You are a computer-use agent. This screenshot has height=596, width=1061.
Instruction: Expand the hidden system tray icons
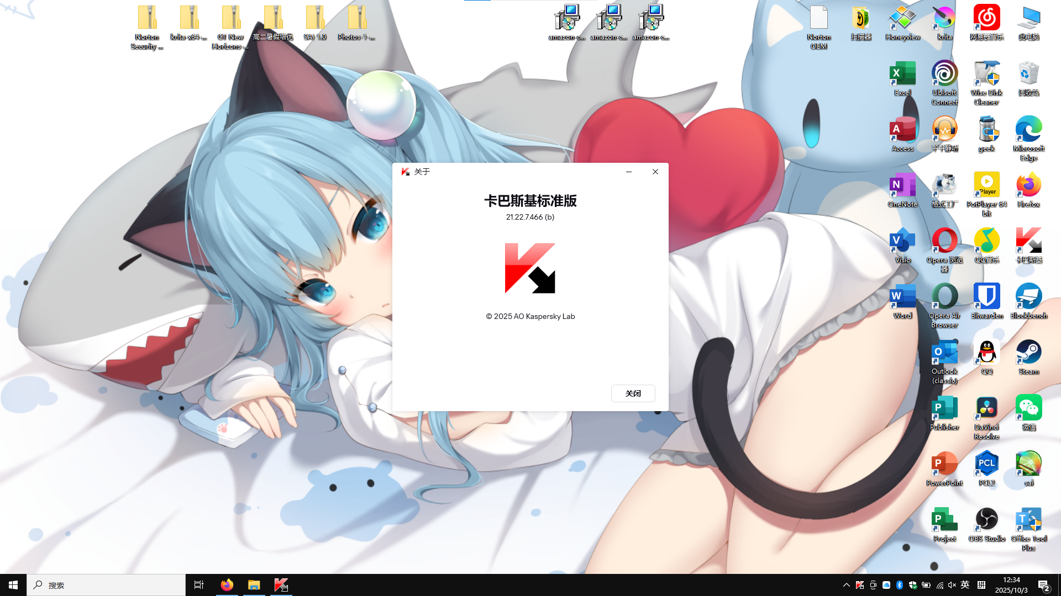(846, 585)
